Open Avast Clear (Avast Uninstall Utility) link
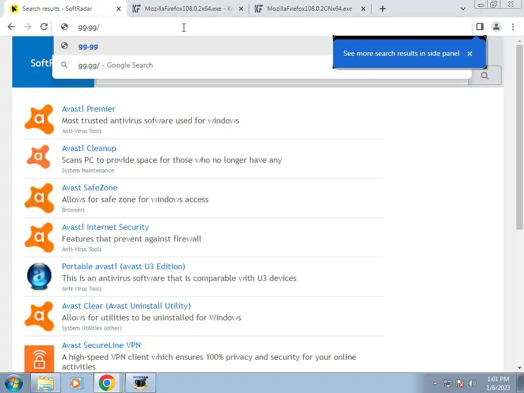524x393 pixels. point(126,306)
